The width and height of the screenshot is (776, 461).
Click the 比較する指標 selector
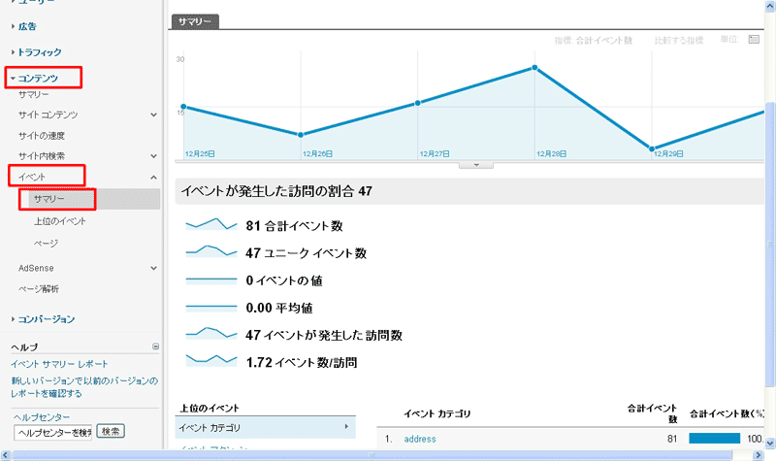678,40
